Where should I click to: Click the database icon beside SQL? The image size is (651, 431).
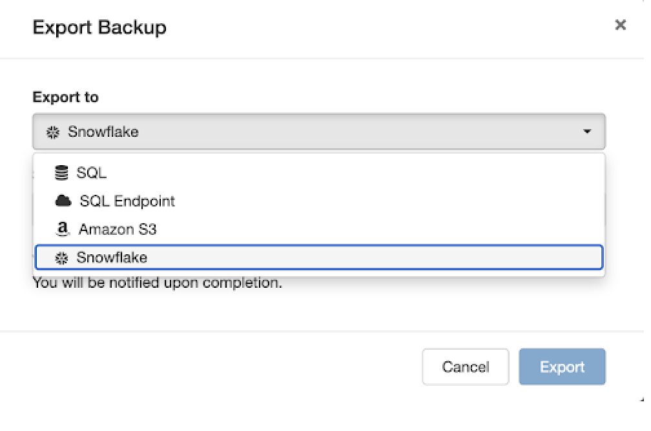(61, 173)
